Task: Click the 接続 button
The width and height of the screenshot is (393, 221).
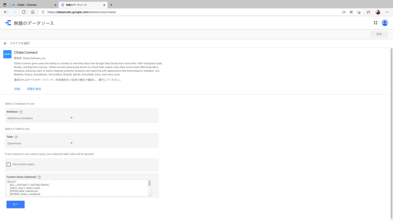Action: (x=379, y=34)
